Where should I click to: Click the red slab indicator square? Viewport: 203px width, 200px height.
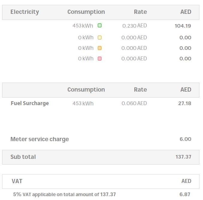tap(100, 59)
